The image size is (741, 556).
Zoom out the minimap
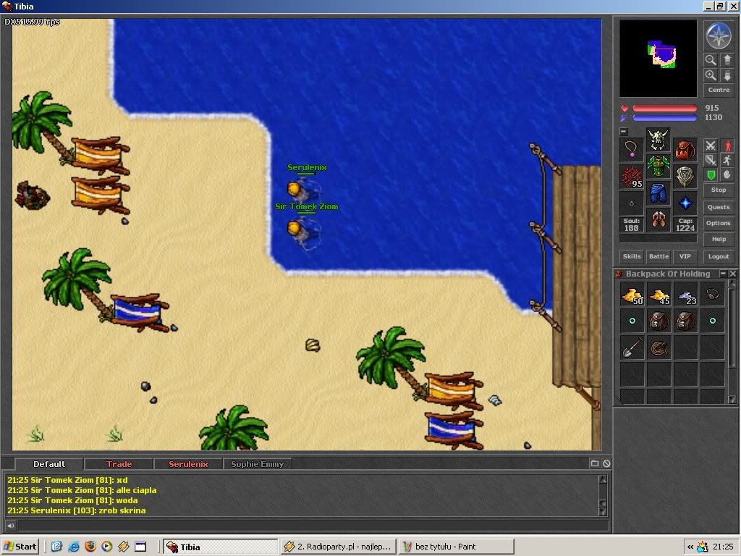(x=711, y=60)
